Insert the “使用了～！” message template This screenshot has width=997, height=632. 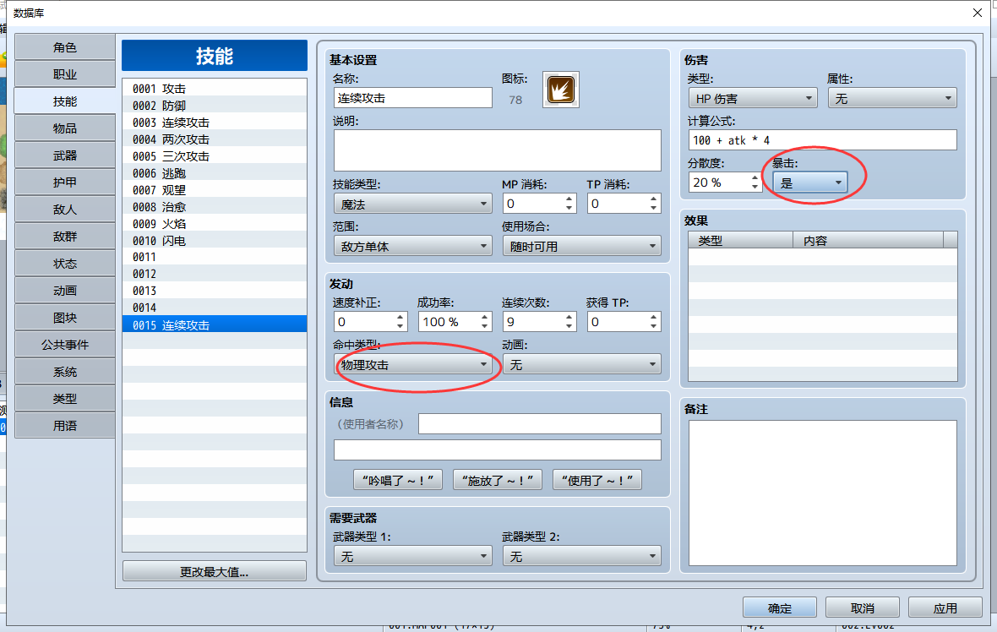(597, 480)
